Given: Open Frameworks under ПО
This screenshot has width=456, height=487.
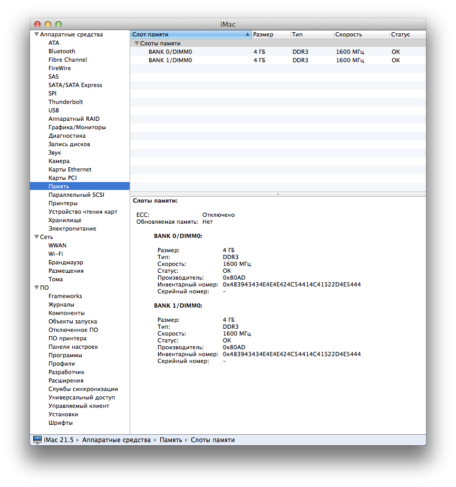Looking at the screenshot, I should [x=65, y=296].
